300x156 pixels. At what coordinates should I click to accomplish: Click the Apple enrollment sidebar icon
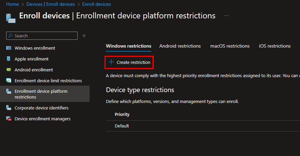click(x=9, y=59)
